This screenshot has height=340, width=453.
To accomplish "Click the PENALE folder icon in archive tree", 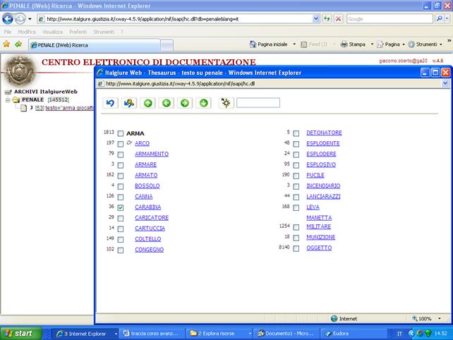I will 16,100.
